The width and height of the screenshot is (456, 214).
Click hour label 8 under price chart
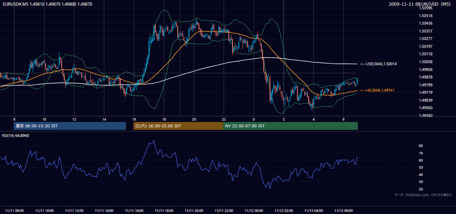[14, 119]
